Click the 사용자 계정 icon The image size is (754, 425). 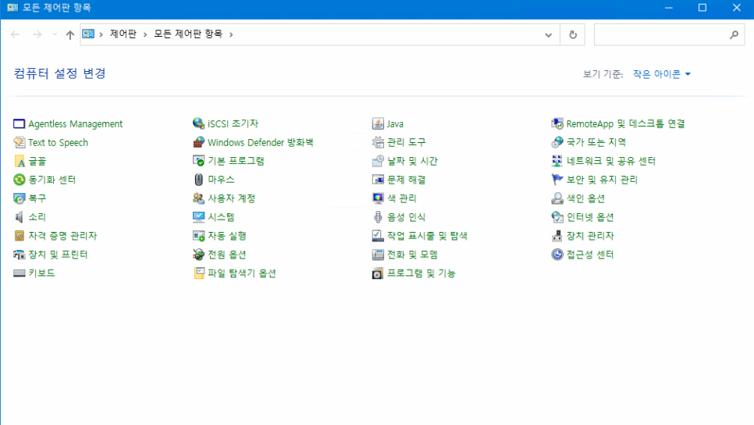point(198,198)
